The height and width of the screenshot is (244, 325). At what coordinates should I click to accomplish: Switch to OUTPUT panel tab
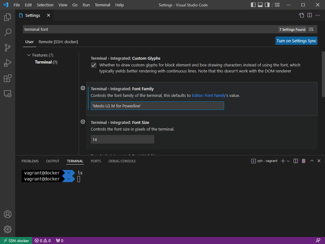53,161
